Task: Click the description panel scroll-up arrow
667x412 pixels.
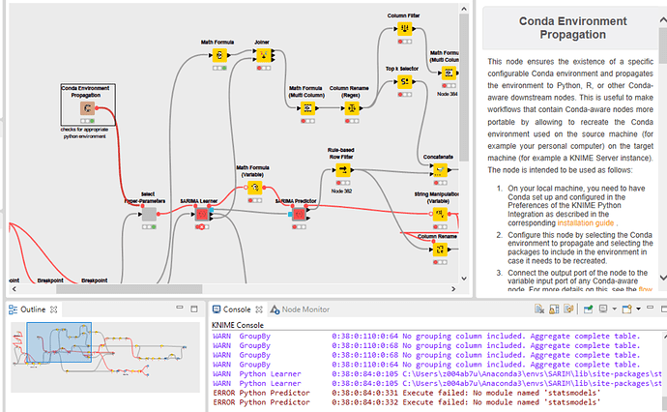Action: click(663, 19)
